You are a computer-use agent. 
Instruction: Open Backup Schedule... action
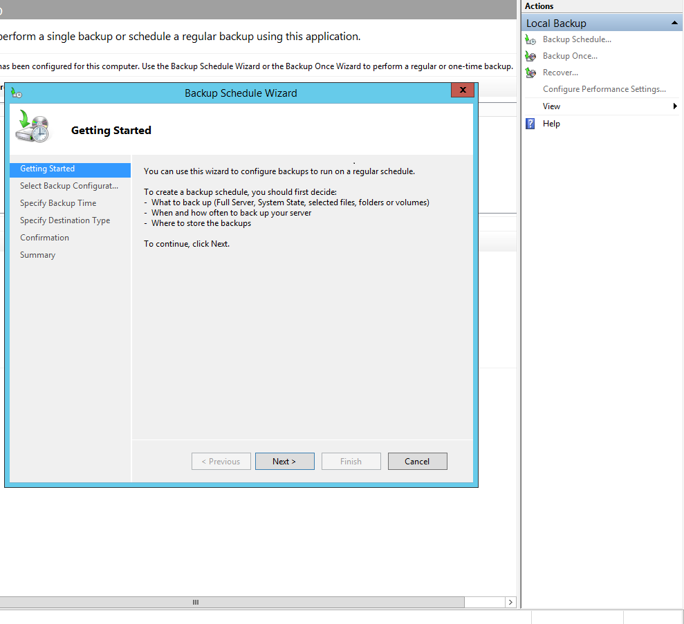point(577,39)
